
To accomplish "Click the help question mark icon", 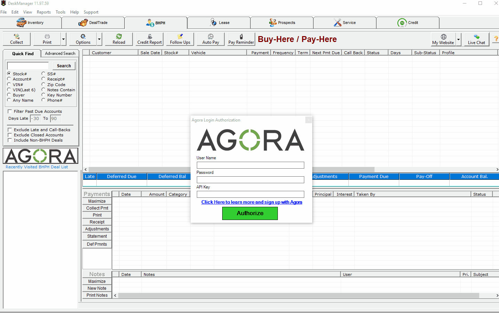I will (x=496, y=39).
